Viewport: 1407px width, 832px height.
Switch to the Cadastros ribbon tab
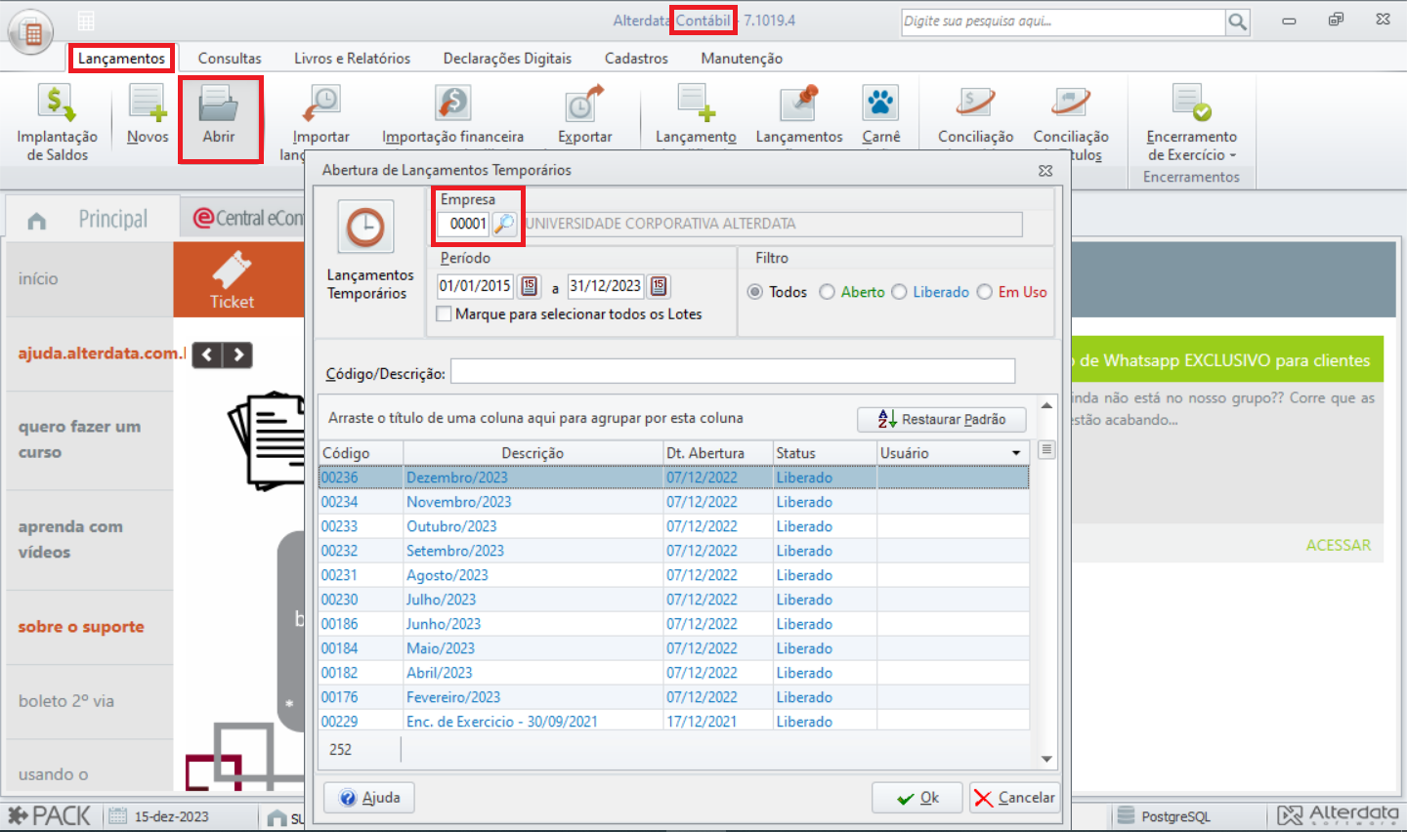[636, 59]
